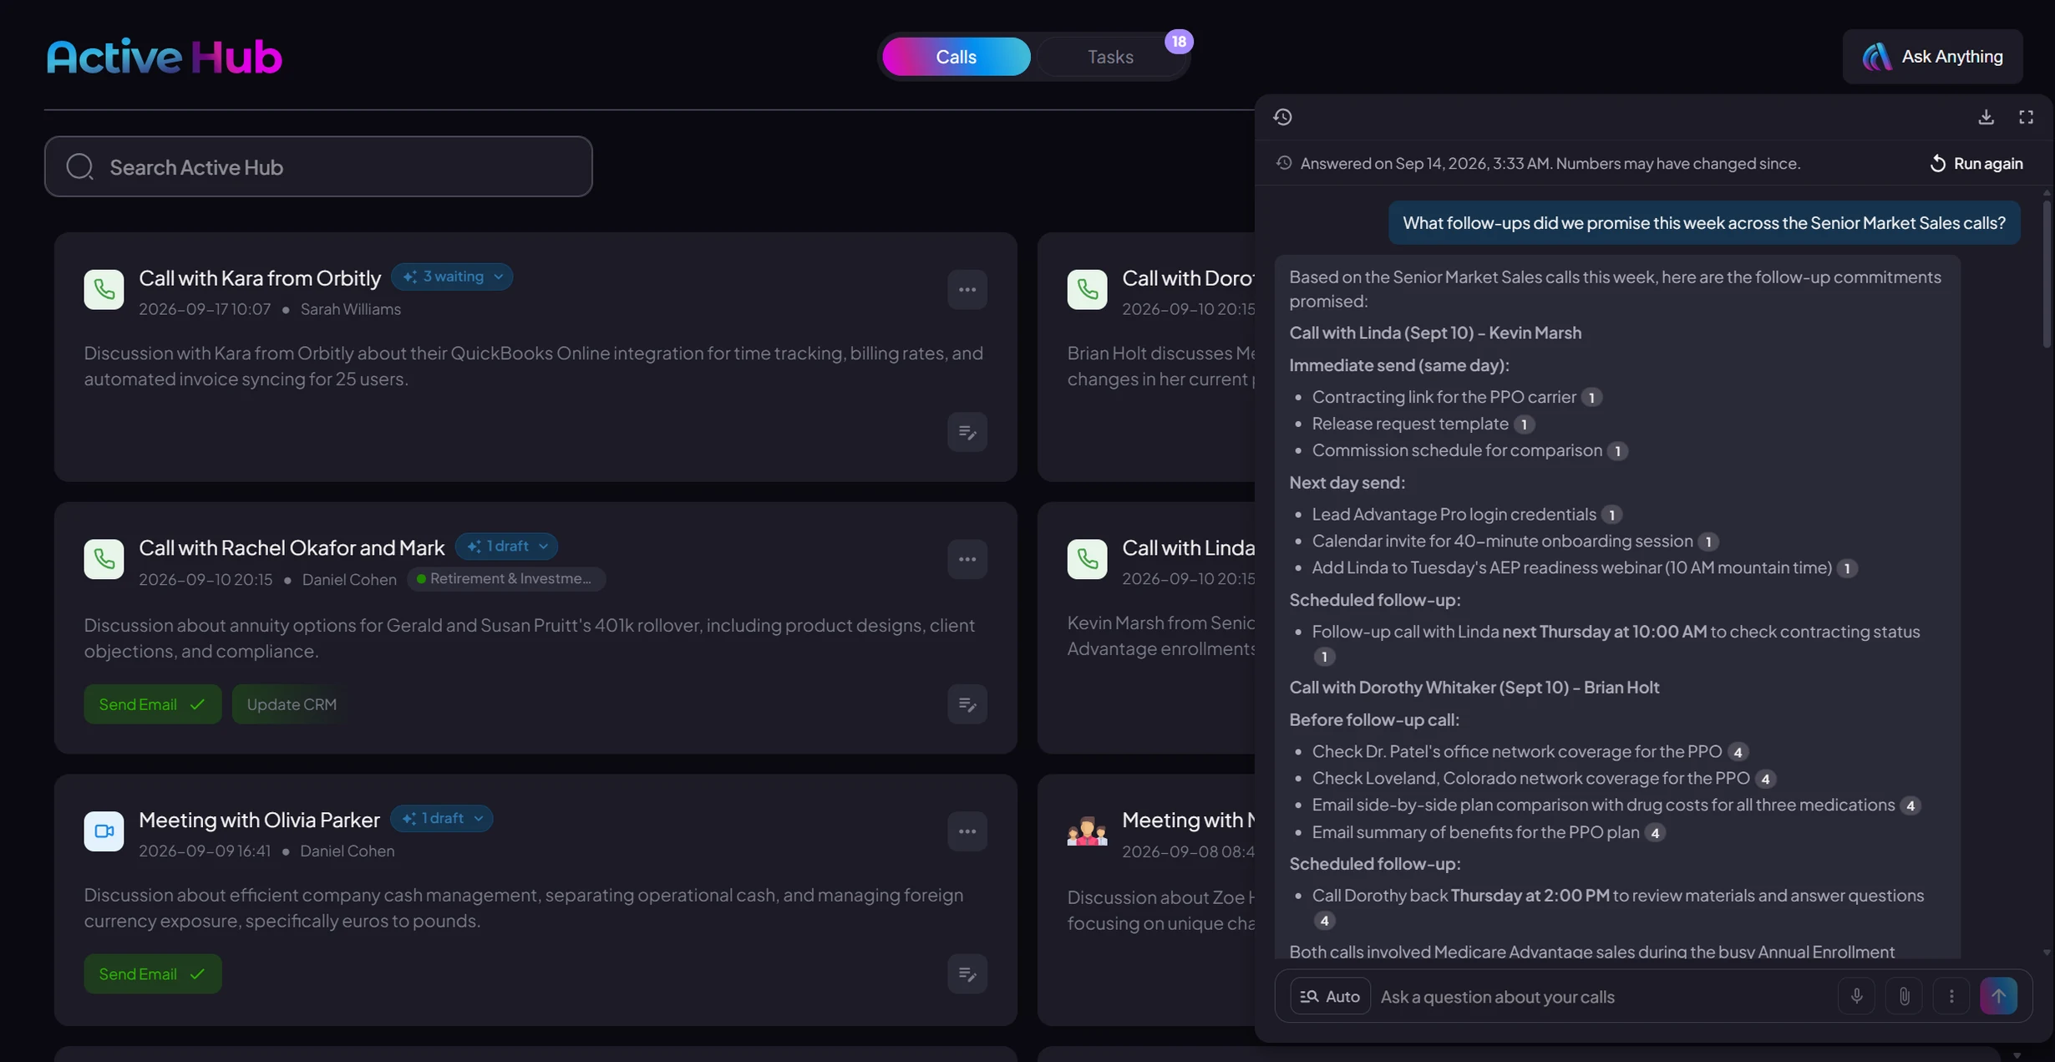2055x1062 pixels.
Task: Click Run again
Action: coord(1976,164)
